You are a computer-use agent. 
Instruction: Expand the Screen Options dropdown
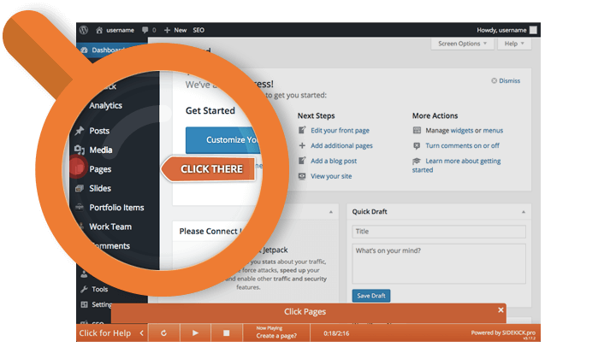point(462,44)
